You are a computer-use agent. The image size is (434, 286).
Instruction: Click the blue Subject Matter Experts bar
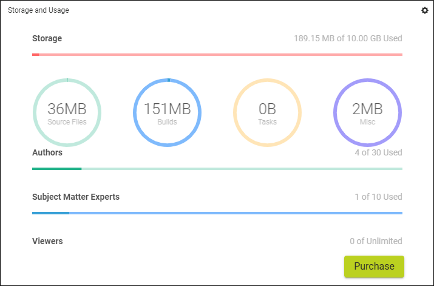point(217,213)
